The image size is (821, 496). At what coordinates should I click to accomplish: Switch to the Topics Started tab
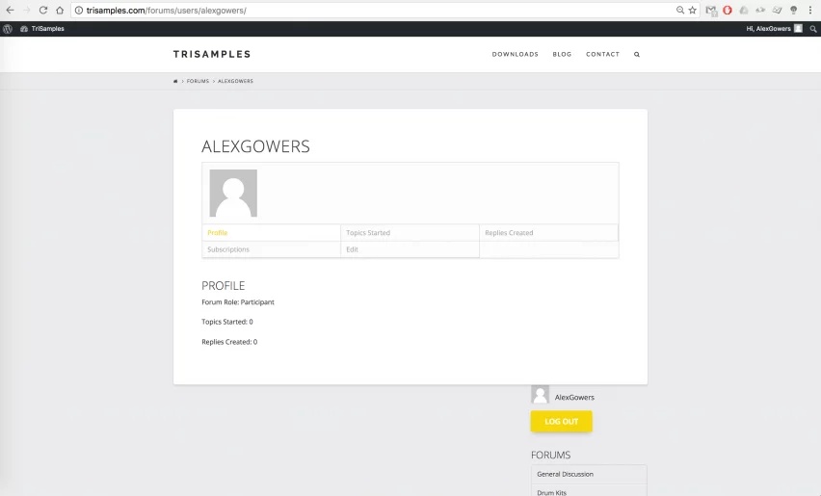(x=368, y=233)
